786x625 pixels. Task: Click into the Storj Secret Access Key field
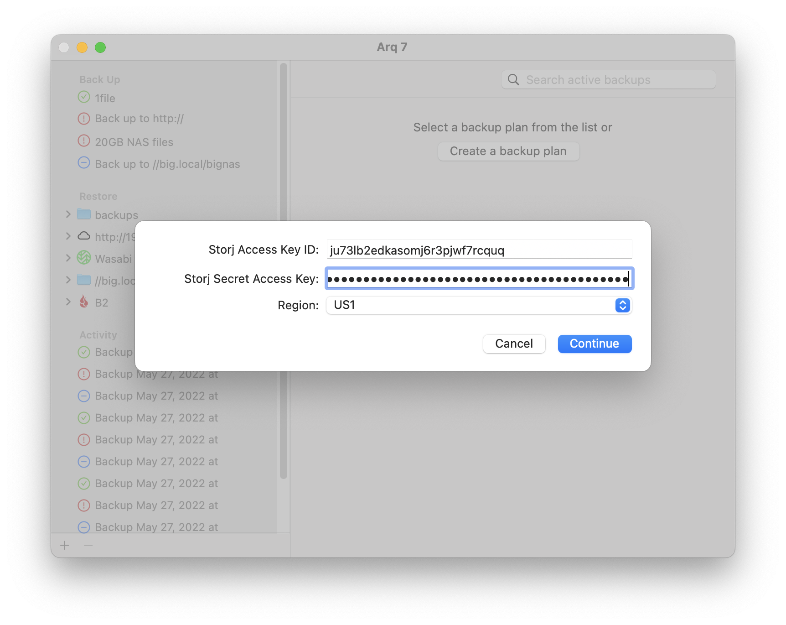pos(479,278)
